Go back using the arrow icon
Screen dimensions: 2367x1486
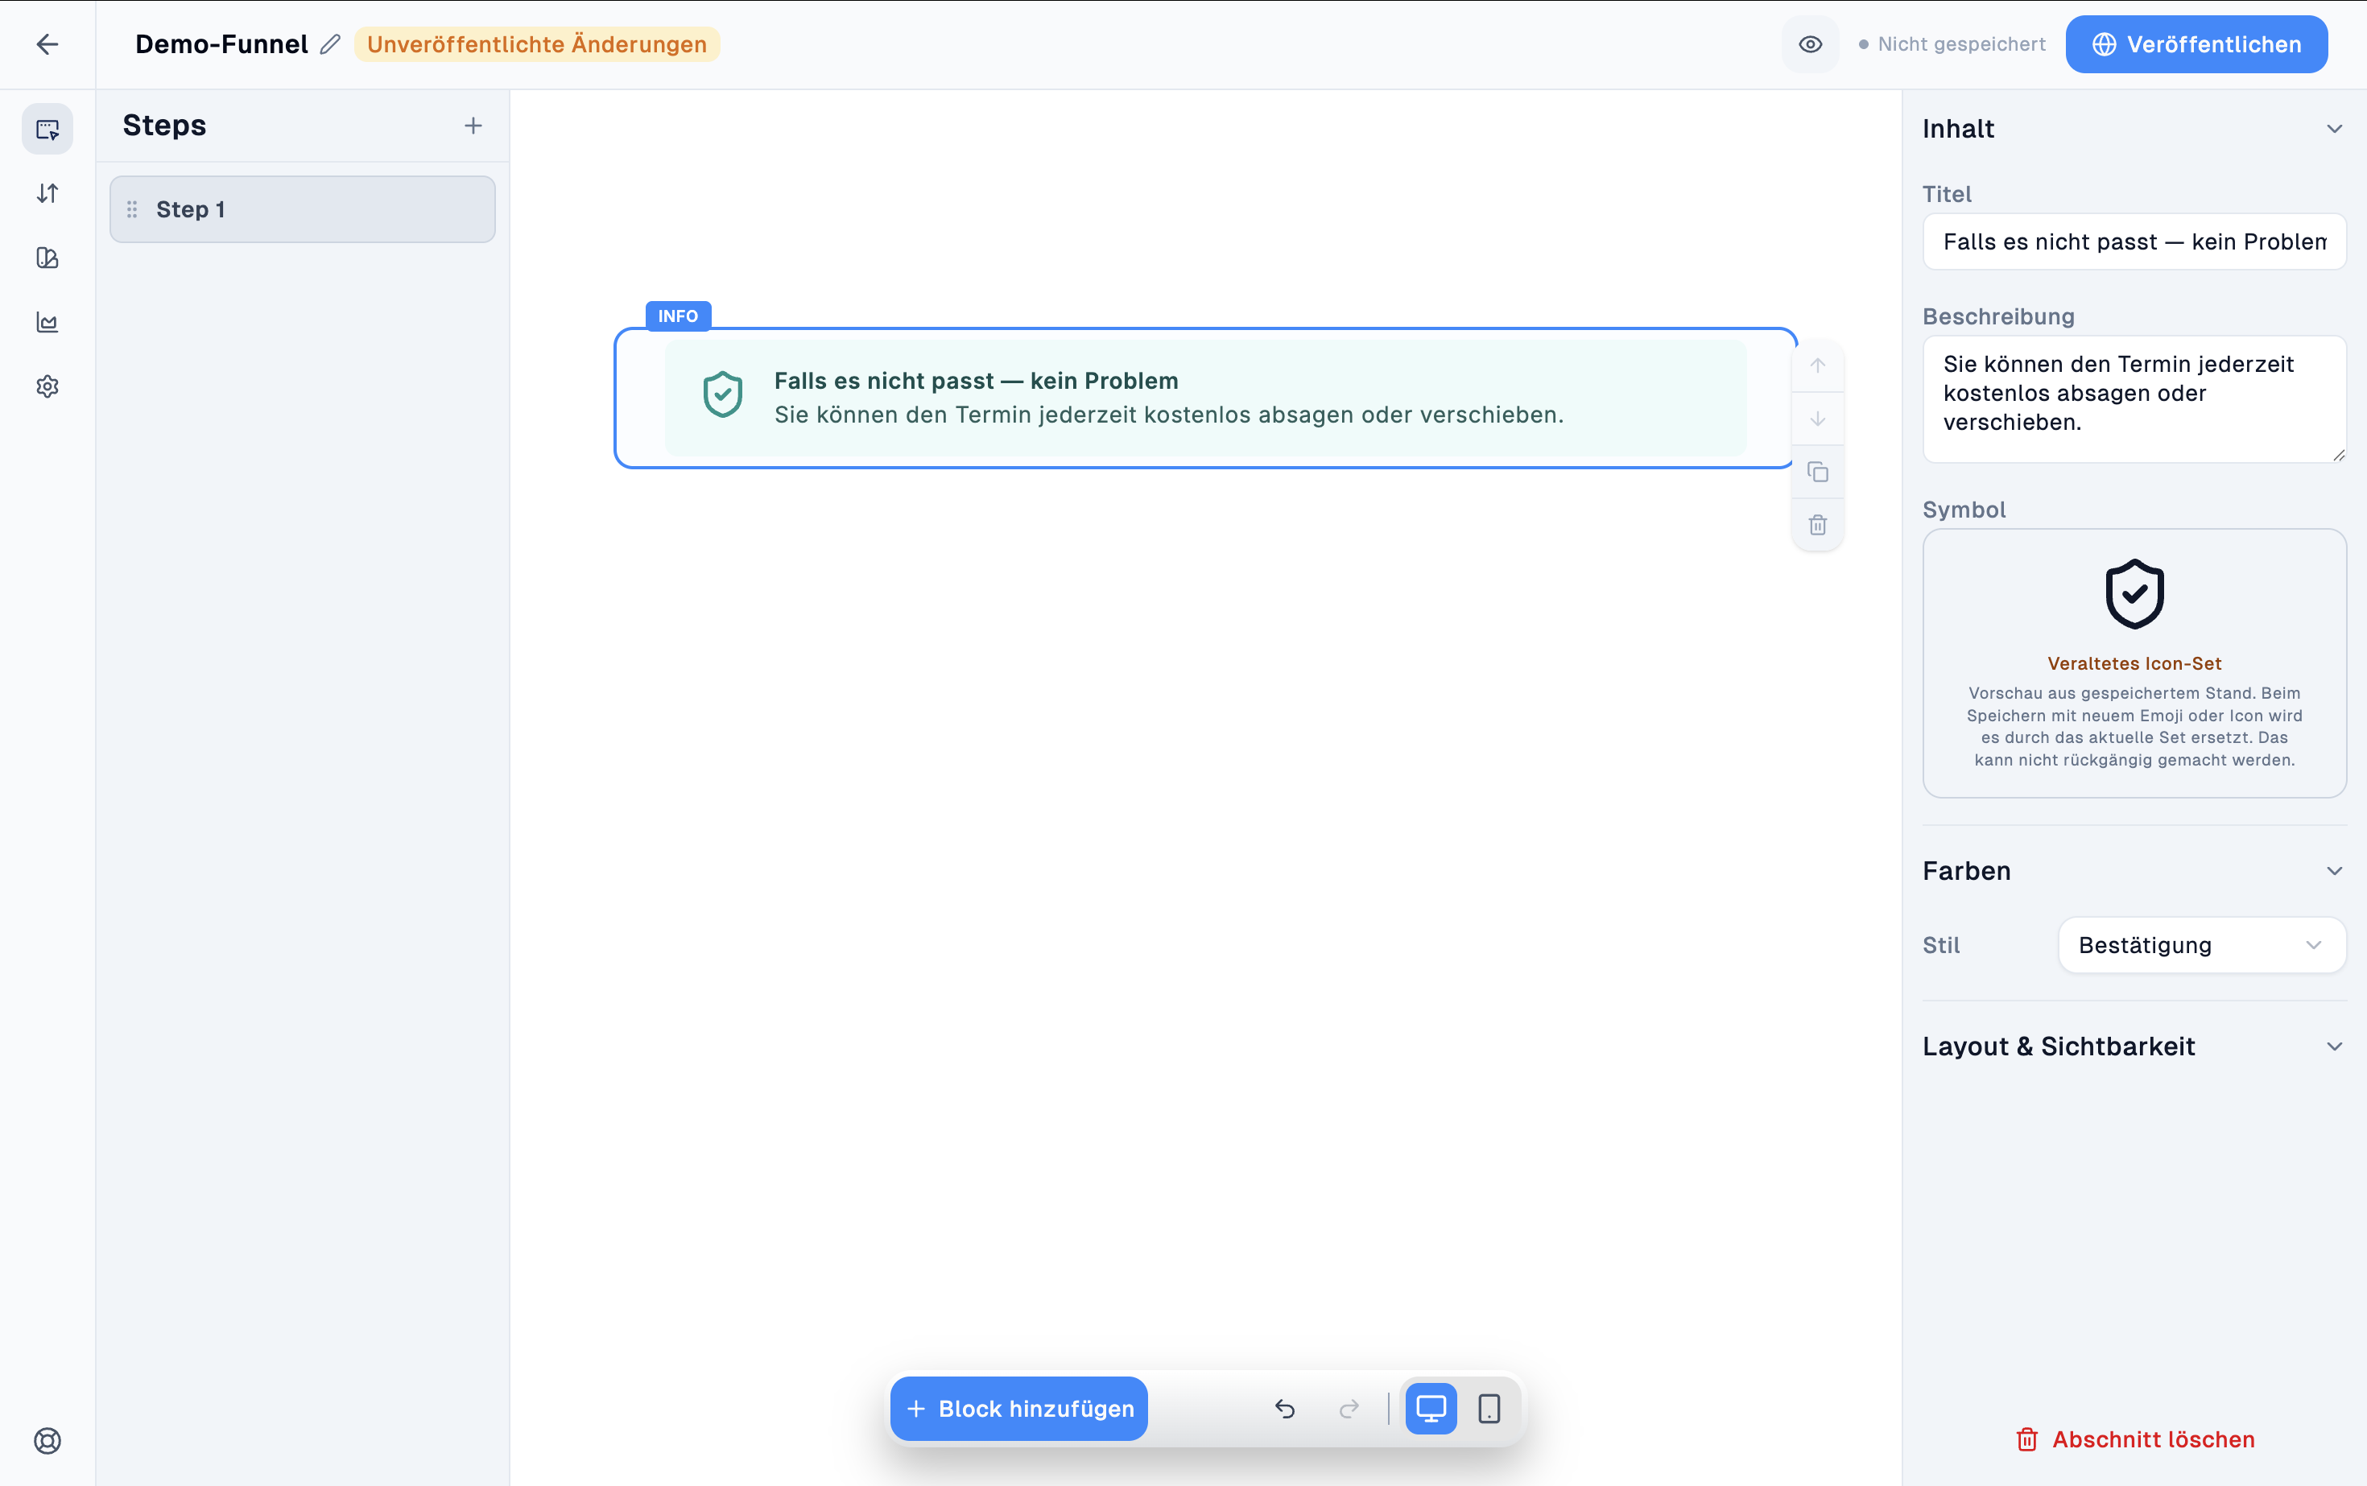[x=48, y=44]
